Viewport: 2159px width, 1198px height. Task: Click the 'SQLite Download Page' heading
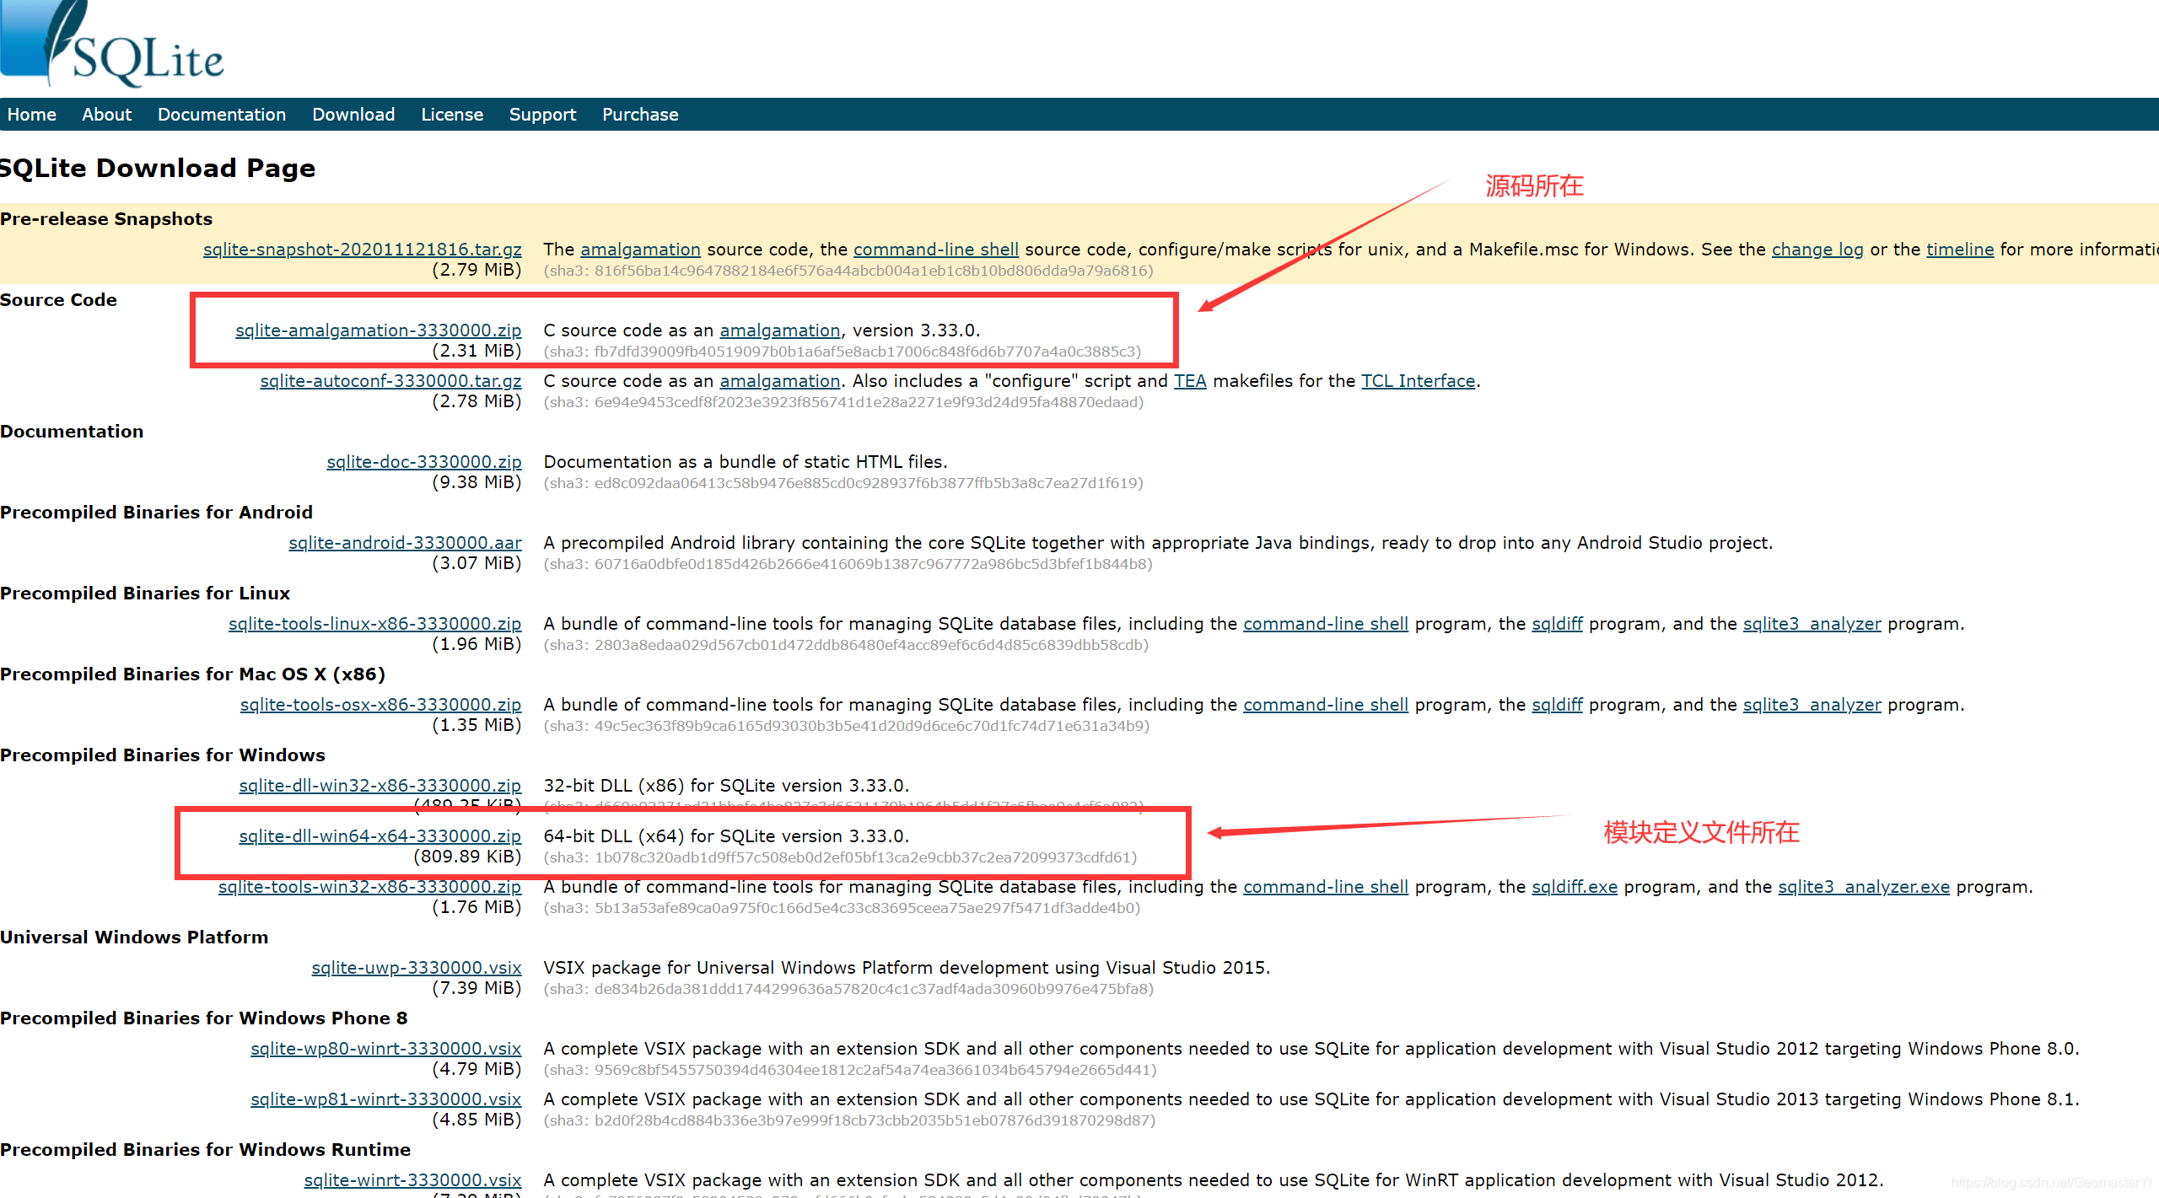click(158, 168)
